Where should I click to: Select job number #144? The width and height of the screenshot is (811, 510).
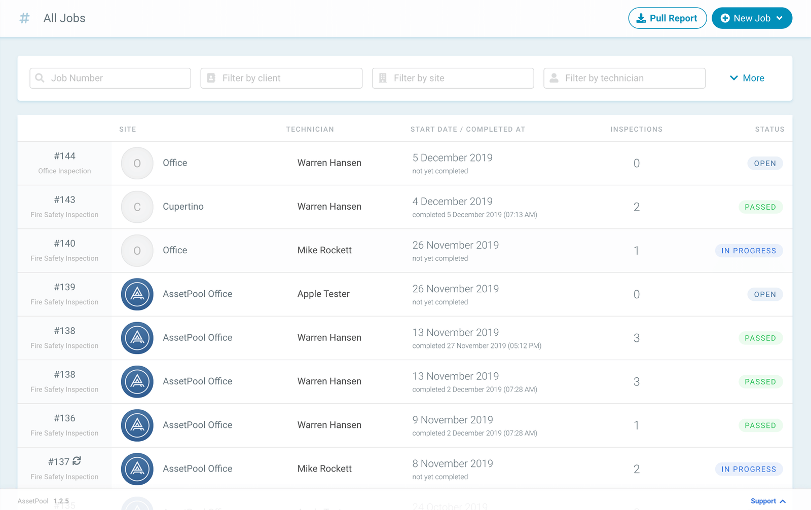click(64, 156)
